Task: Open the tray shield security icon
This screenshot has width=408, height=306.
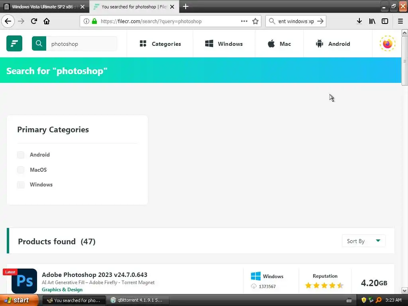Action: click(364, 300)
